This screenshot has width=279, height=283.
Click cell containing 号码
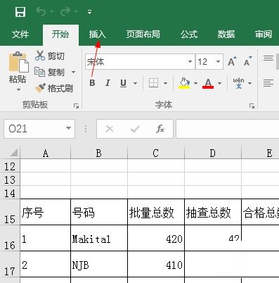click(x=99, y=212)
